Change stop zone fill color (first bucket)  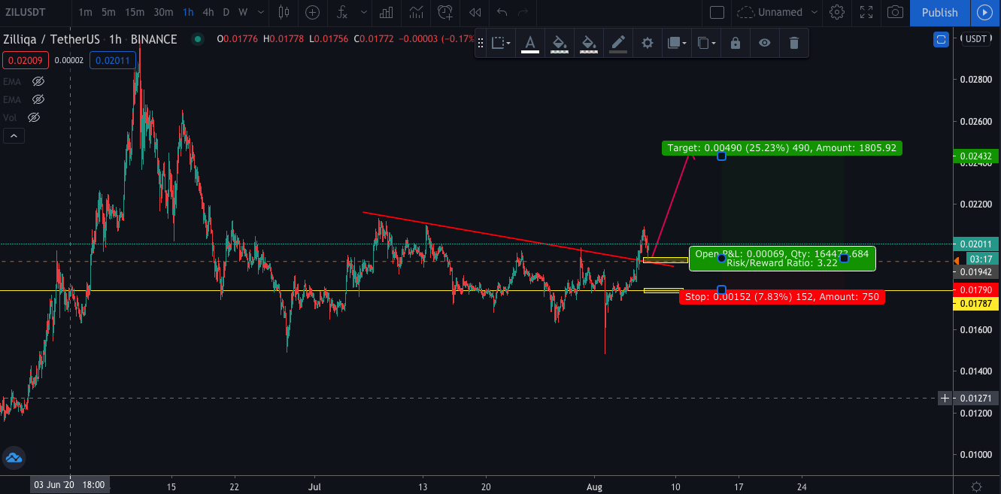point(559,43)
